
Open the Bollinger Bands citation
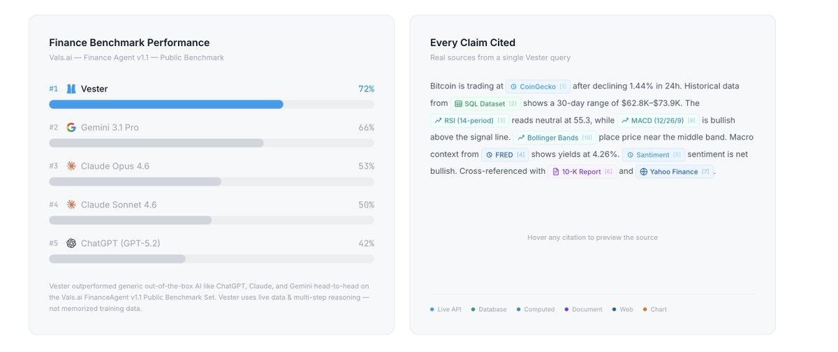click(x=554, y=138)
